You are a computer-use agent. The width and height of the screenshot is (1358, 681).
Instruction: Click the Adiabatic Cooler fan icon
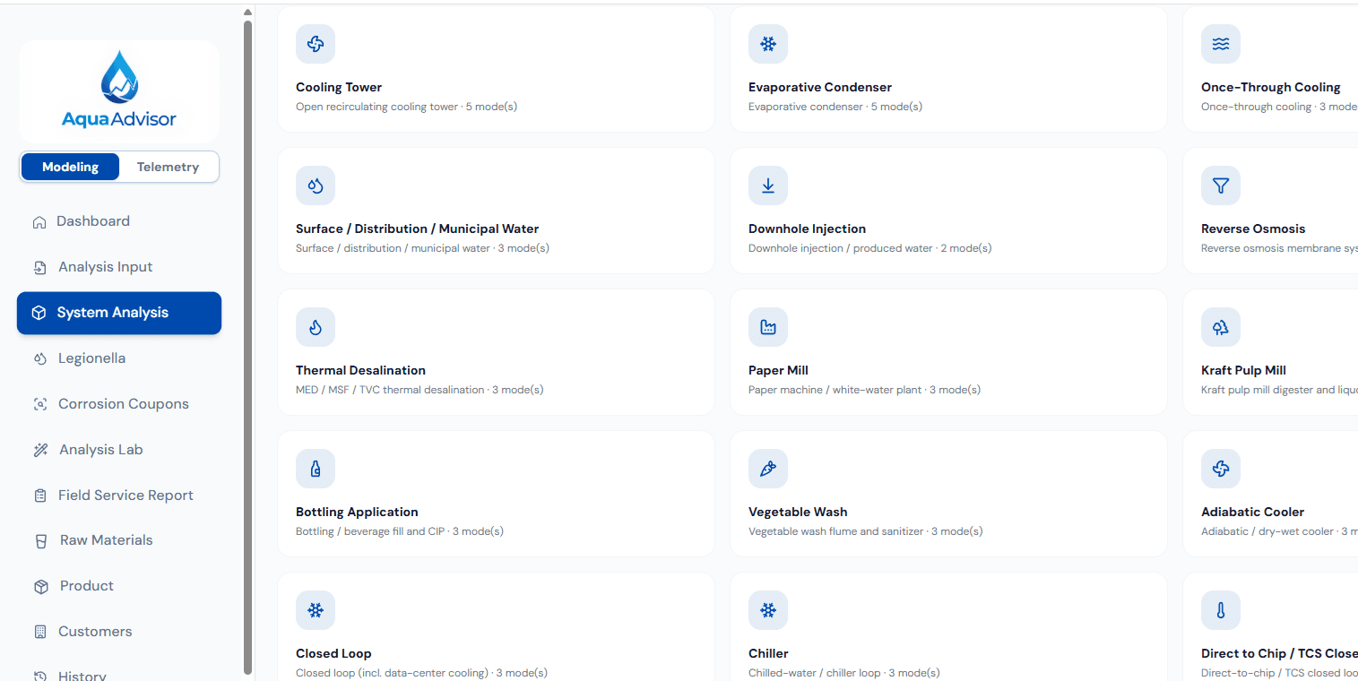(x=1221, y=469)
